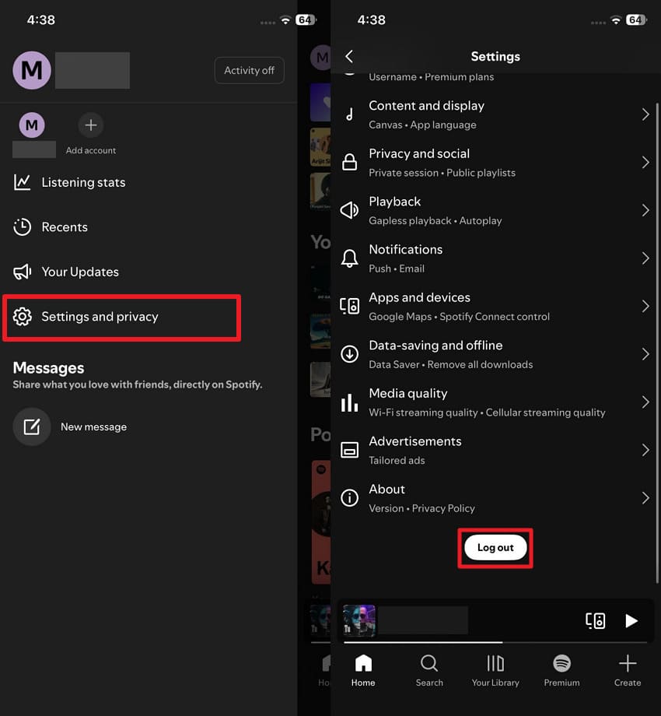Click the Listening stats chart icon

pos(22,182)
